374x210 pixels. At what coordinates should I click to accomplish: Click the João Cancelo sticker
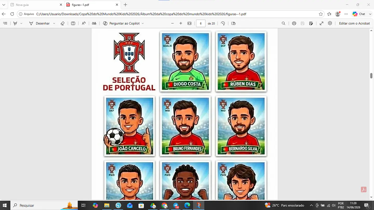129,126
